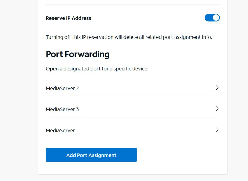
Task: Open the MediaServer 2 port forwarding entry
Action: [x=133, y=88]
